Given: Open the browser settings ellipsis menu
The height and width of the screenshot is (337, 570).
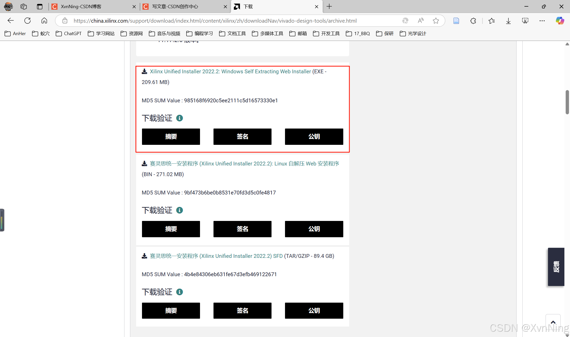Looking at the screenshot, I should click(542, 21).
